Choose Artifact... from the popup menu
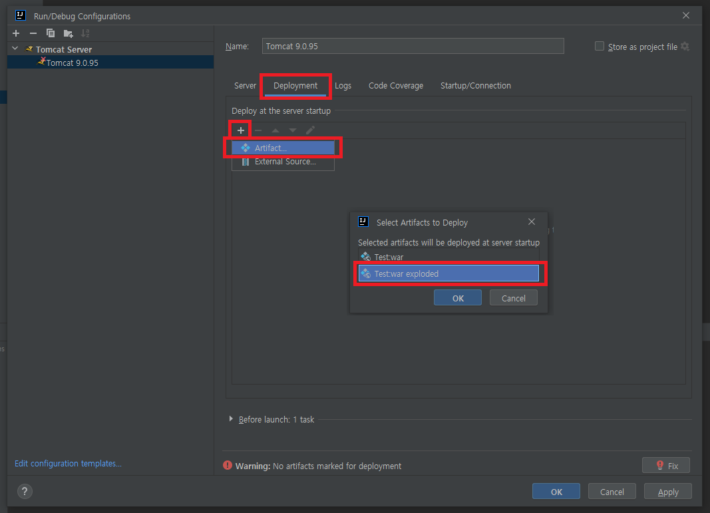Screen dimensions: 710x513 pyautogui.click(x=283, y=148)
